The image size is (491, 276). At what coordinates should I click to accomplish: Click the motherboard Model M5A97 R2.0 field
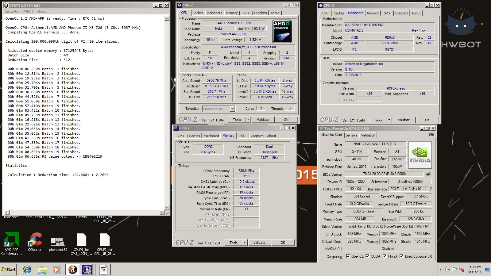pos(373,30)
